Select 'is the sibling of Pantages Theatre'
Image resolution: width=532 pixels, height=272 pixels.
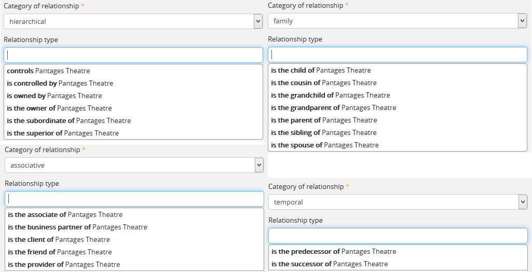(x=323, y=133)
